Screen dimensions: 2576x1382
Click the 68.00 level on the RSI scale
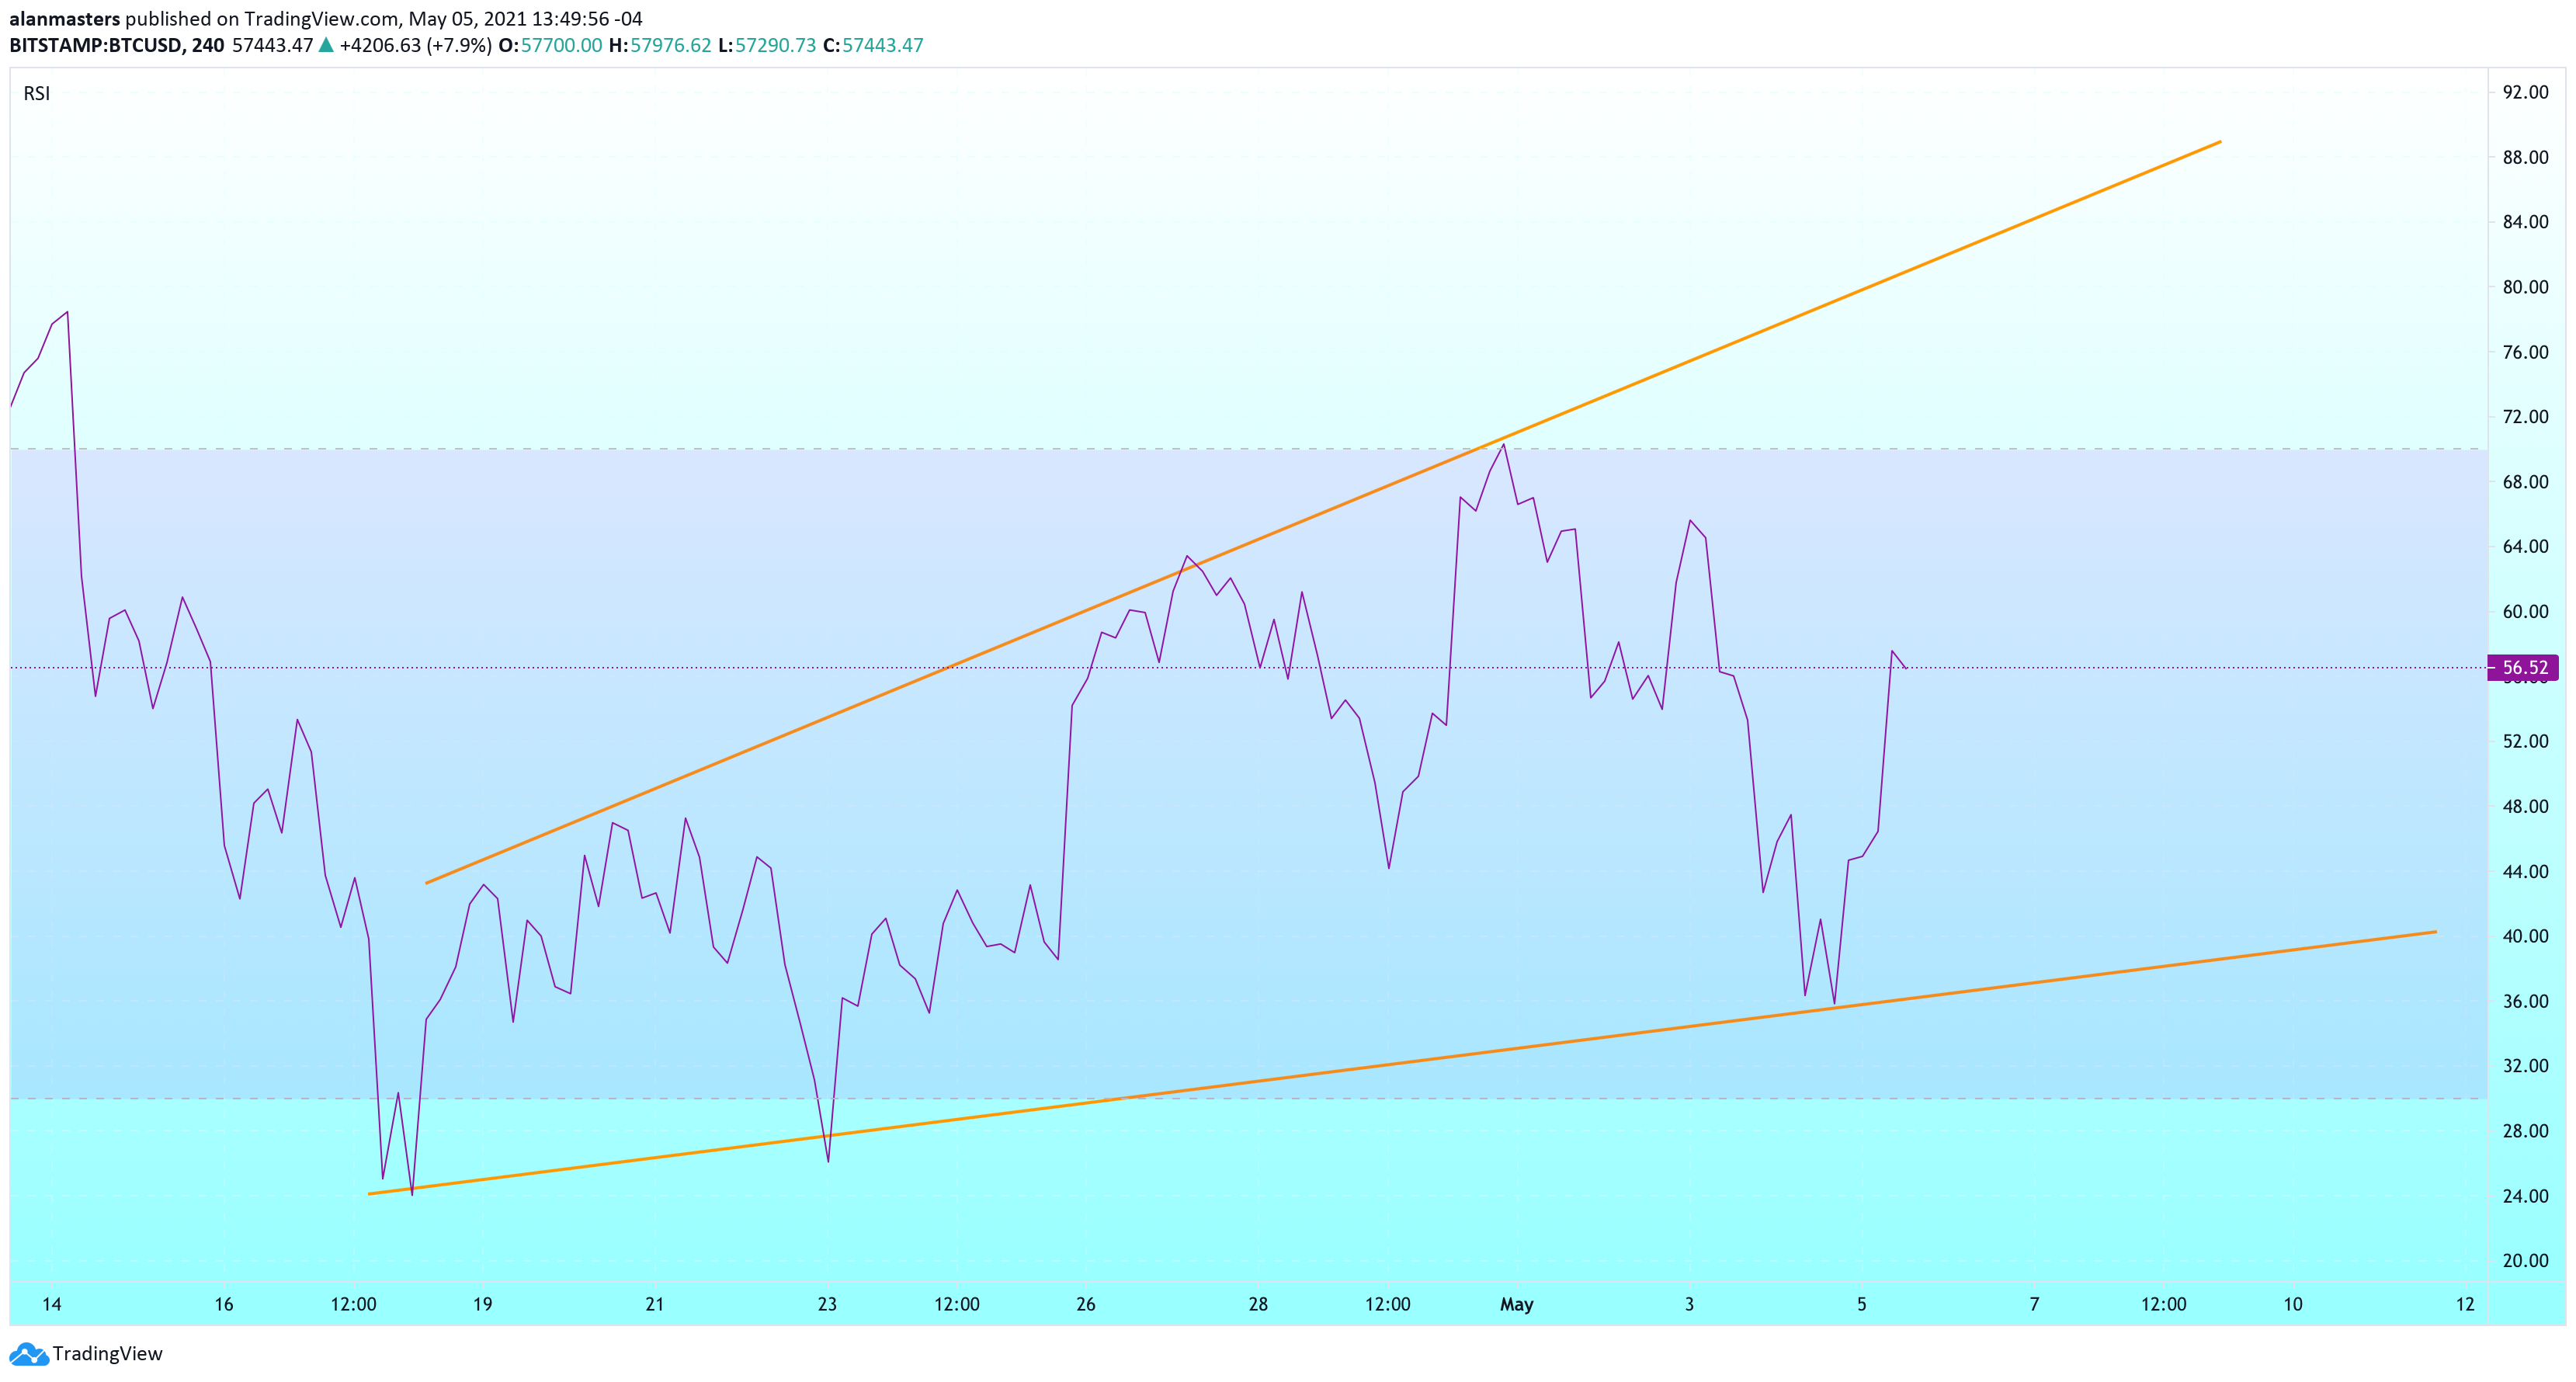coord(2525,482)
